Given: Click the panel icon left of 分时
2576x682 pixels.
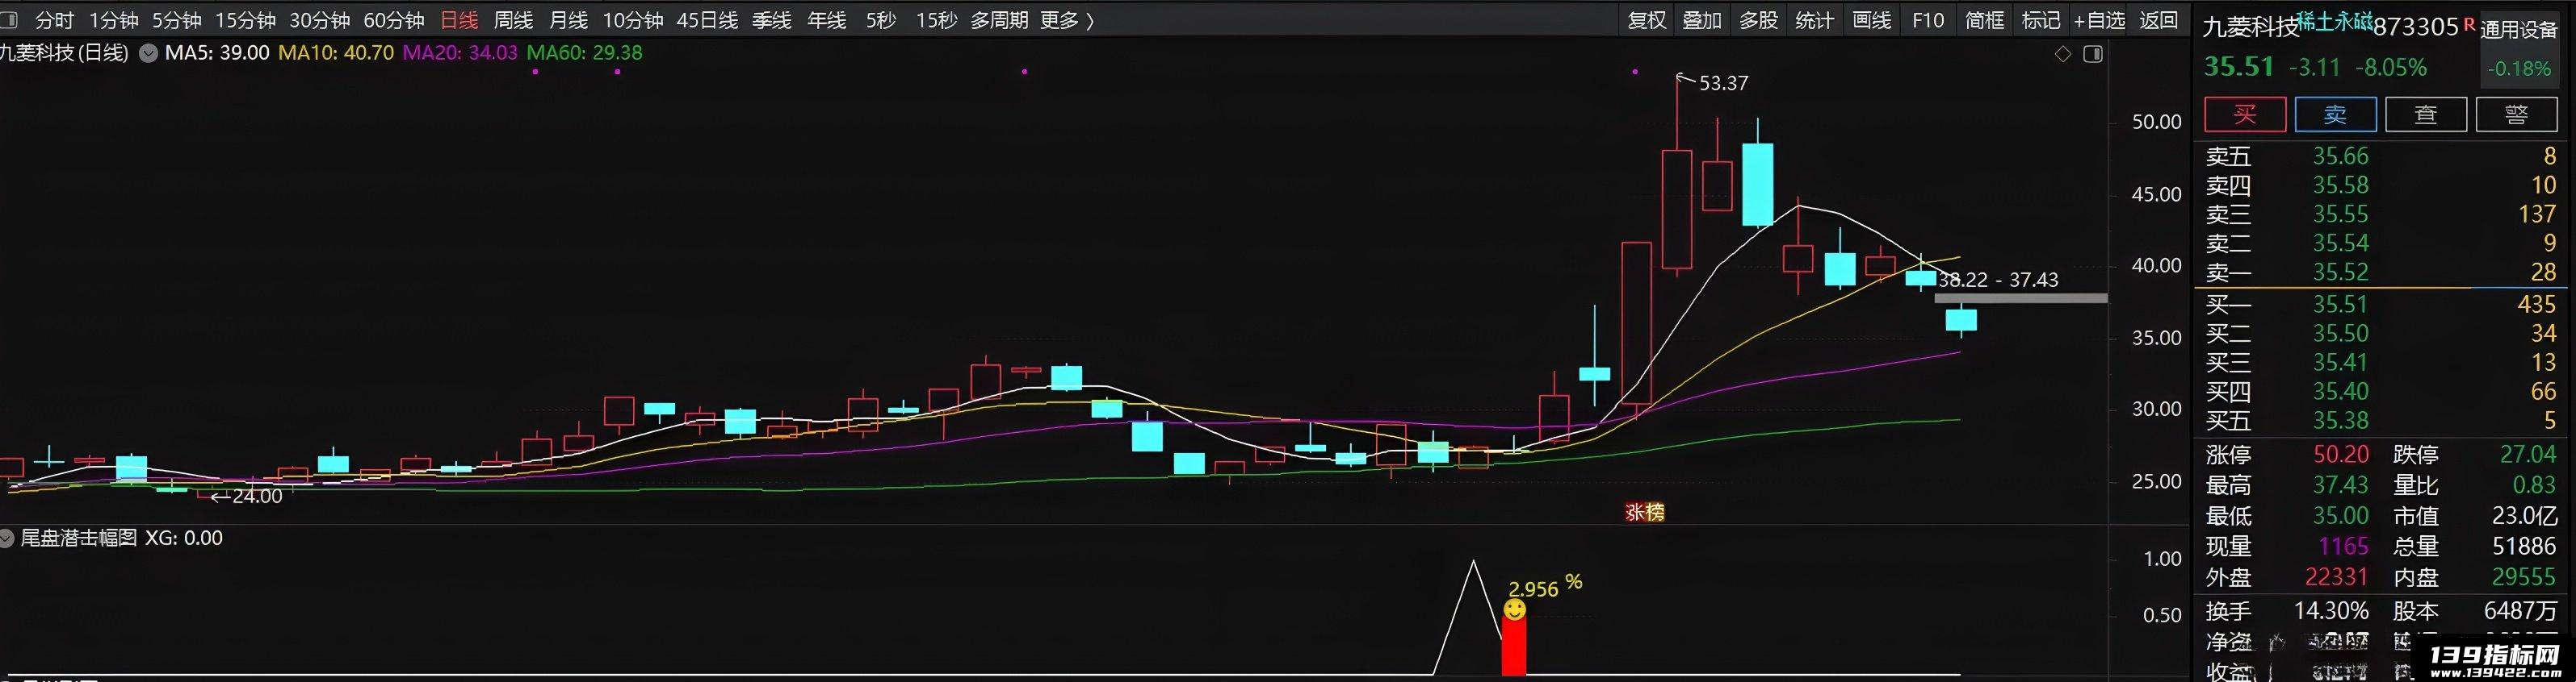Looking at the screenshot, I should pos(8,20).
